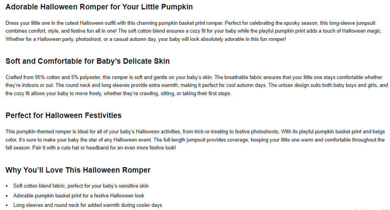Click the bullet marker before 'Adorable pumpkin basket print'
The image size is (390, 210).
pos(7,195)
